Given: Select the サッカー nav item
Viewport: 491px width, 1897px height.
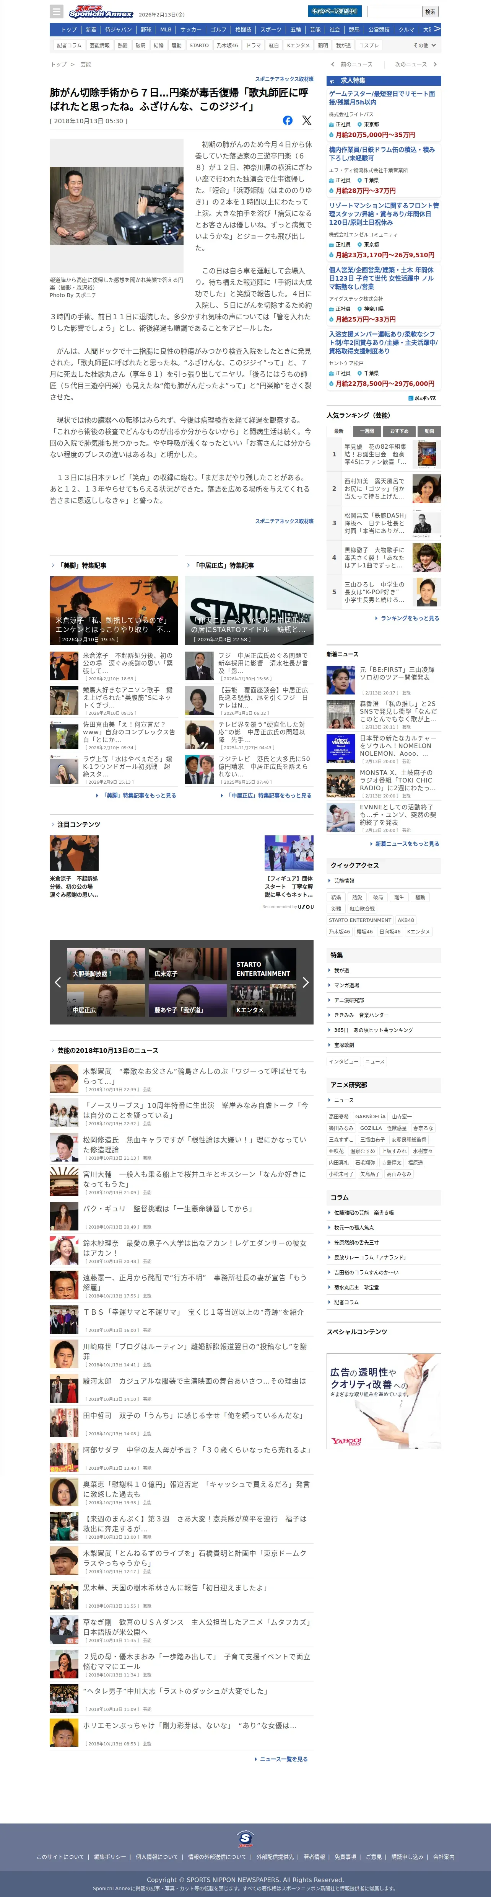Looking at the screenshot, I should [x=191, y=29].
